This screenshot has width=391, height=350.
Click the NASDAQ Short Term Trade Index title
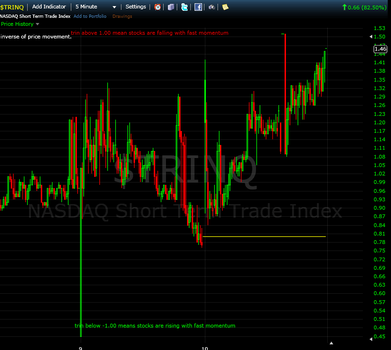(x=35, y=16)
